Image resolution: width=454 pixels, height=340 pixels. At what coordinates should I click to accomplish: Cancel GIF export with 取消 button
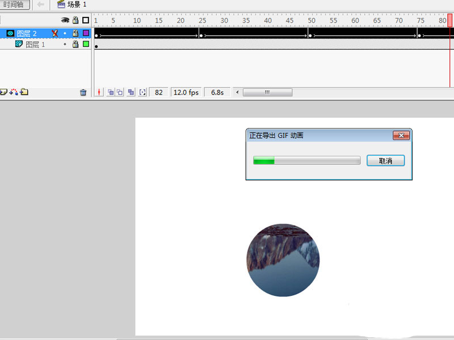coord(386,160)
